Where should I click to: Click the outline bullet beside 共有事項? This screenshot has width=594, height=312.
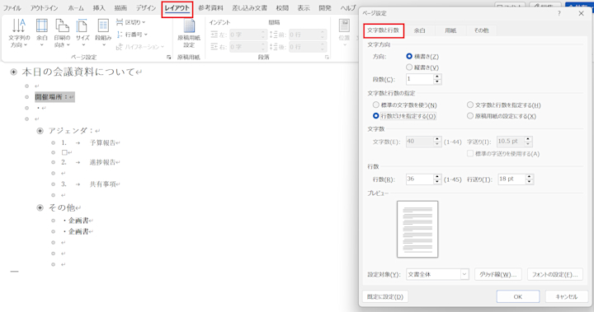53,184
